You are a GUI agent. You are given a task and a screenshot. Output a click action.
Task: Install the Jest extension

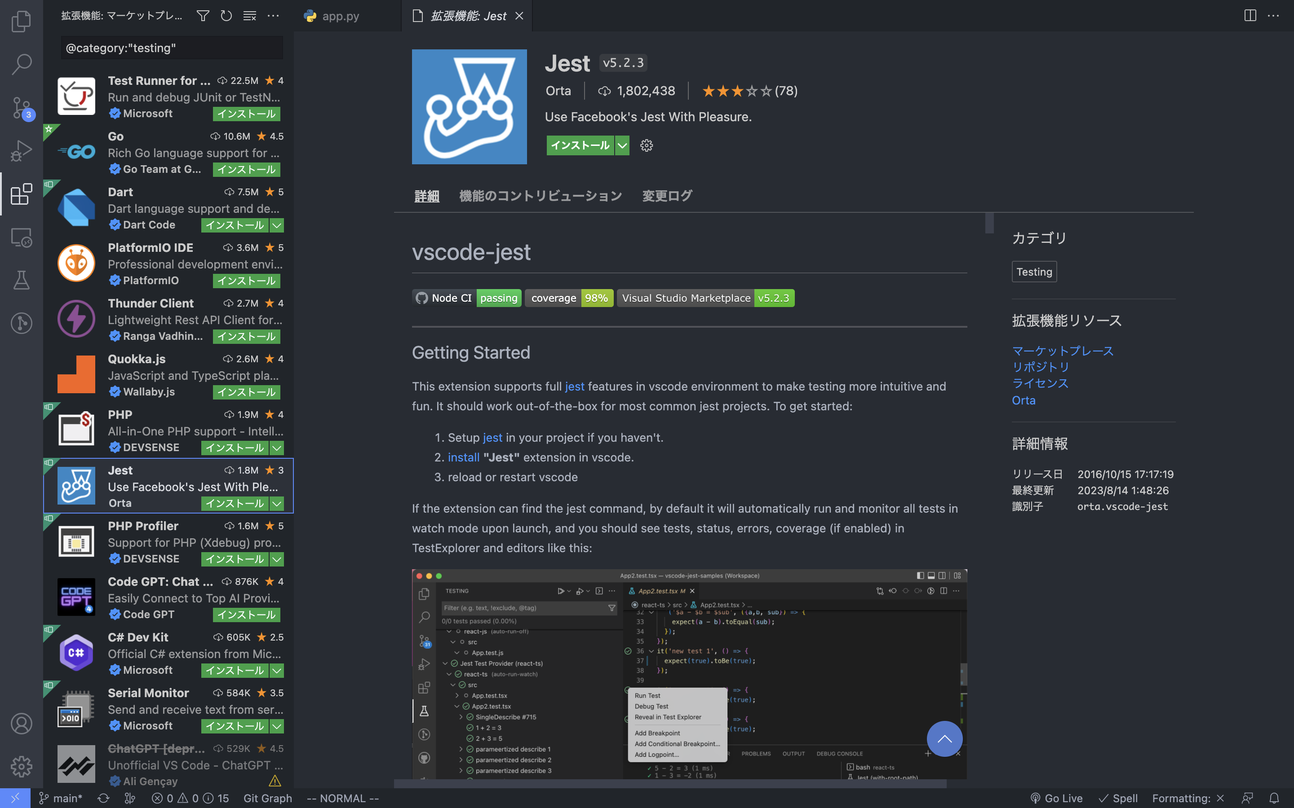point(580,145)
